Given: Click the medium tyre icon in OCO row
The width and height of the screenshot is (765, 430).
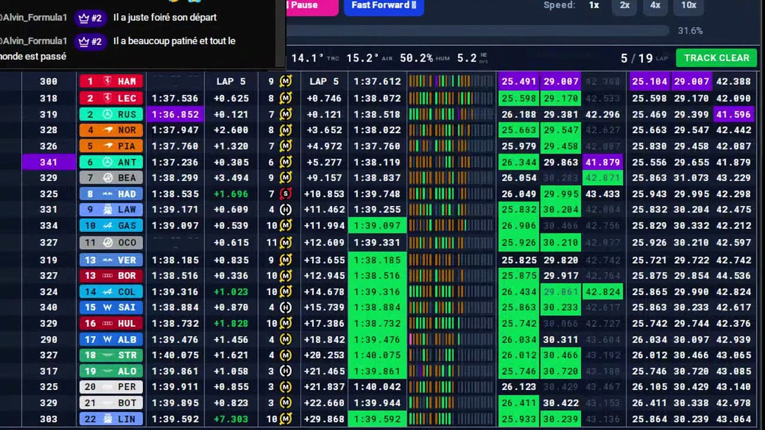Looking at the screenshot, I should point(286,242).
